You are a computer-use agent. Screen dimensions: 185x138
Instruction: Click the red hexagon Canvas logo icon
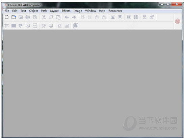[178, 21]
